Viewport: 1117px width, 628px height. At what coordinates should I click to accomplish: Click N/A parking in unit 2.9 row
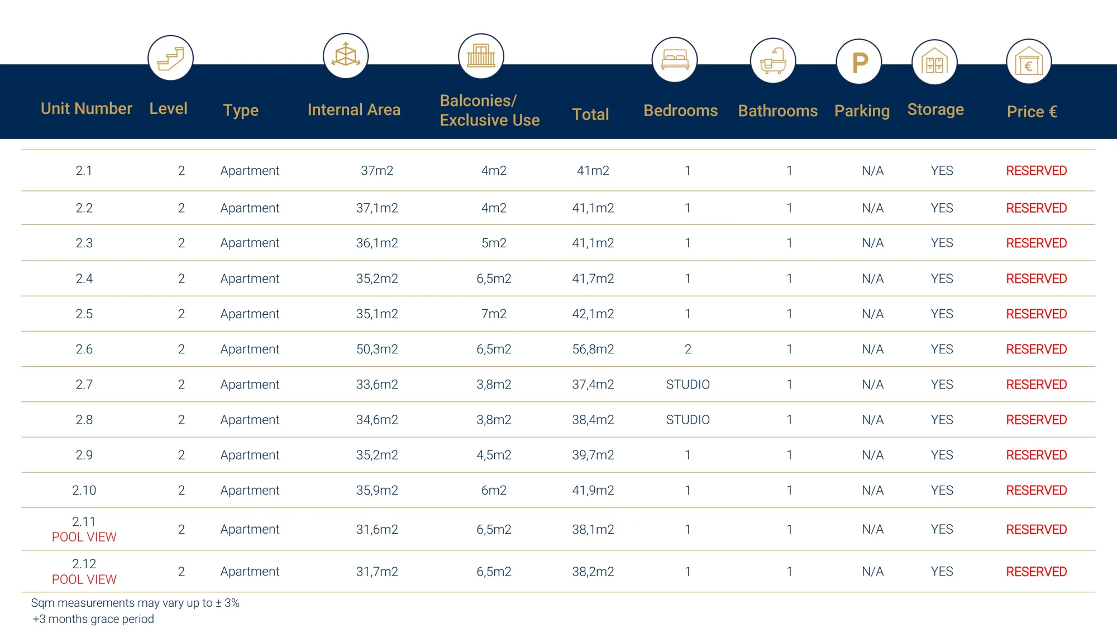(x=872, y=456)
